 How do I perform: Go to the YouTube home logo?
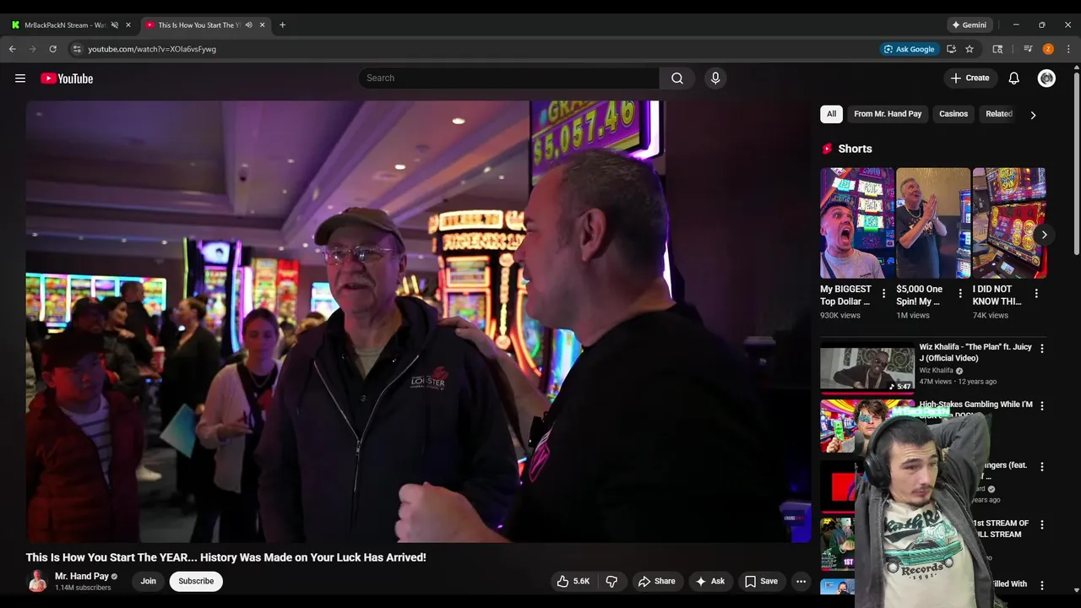67,79
